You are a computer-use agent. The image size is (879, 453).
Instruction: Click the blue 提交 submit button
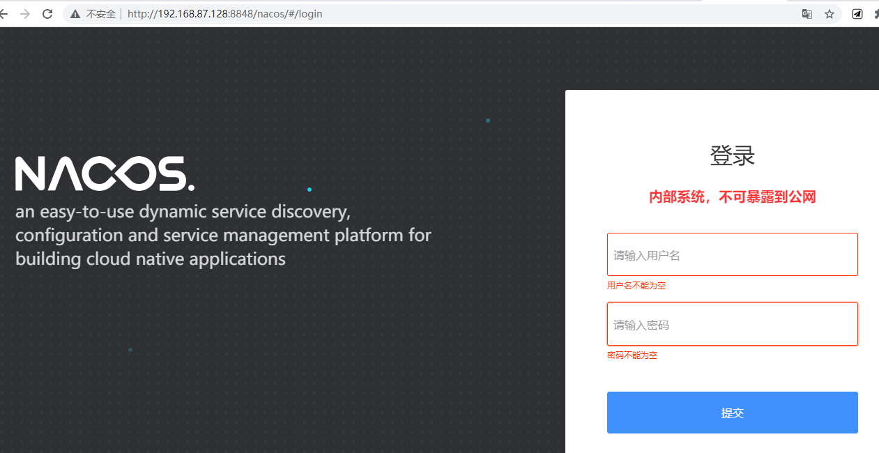(x=733, y=413)
